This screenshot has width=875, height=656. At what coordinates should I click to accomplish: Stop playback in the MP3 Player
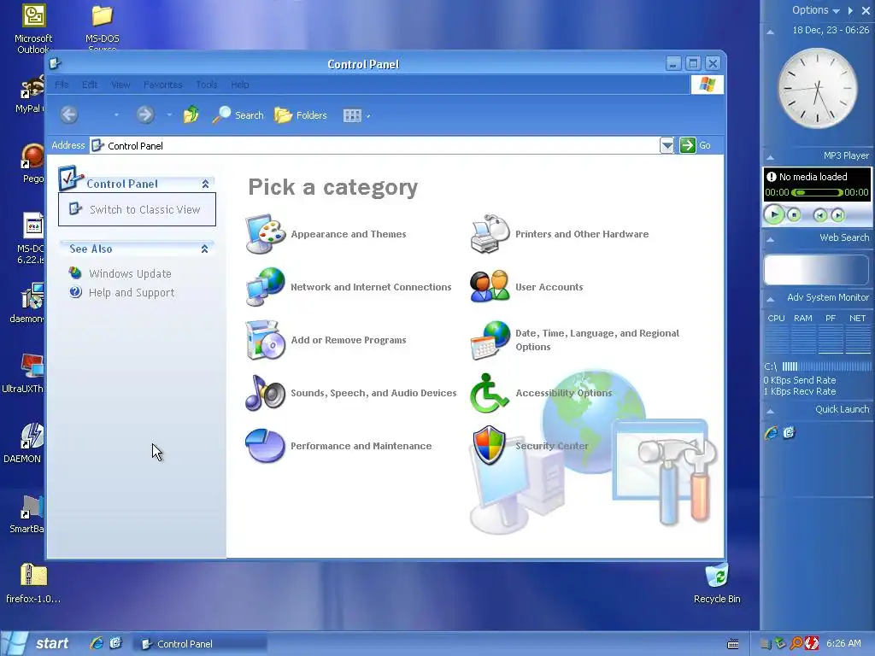coord(794,214)
